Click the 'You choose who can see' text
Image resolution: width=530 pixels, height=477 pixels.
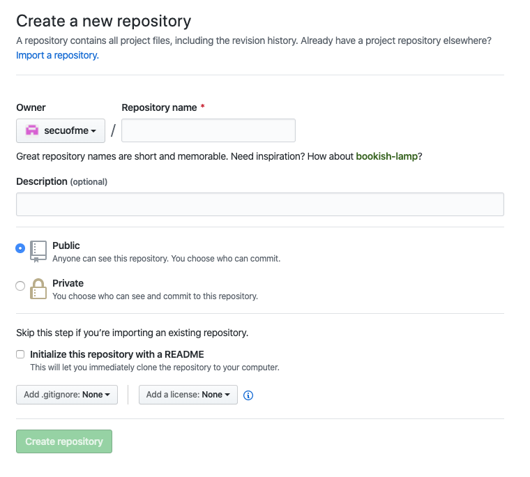155,296
